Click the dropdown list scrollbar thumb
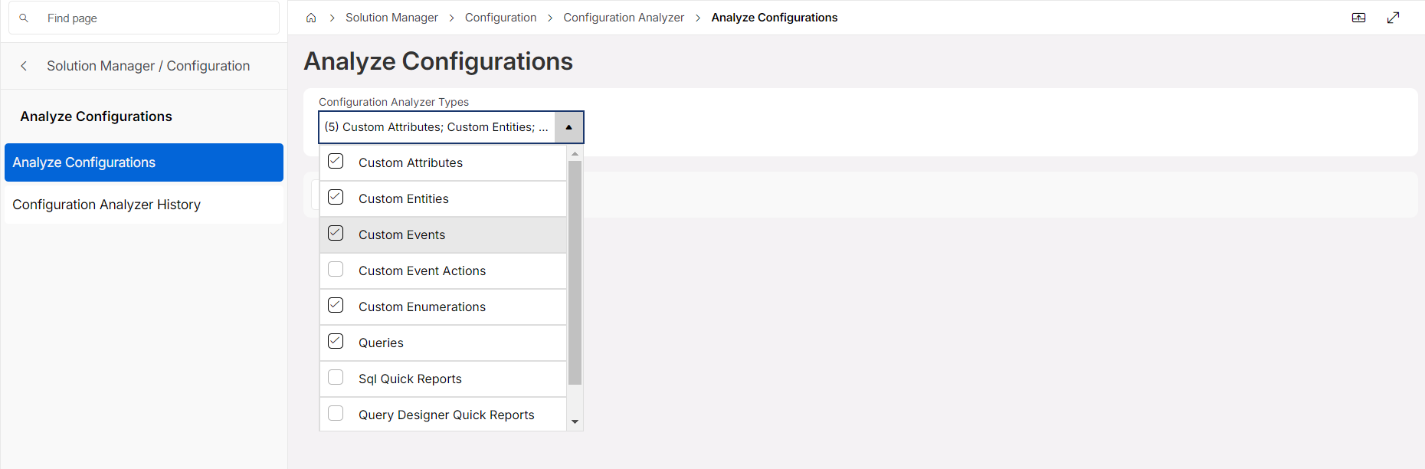 coord(575,272)
